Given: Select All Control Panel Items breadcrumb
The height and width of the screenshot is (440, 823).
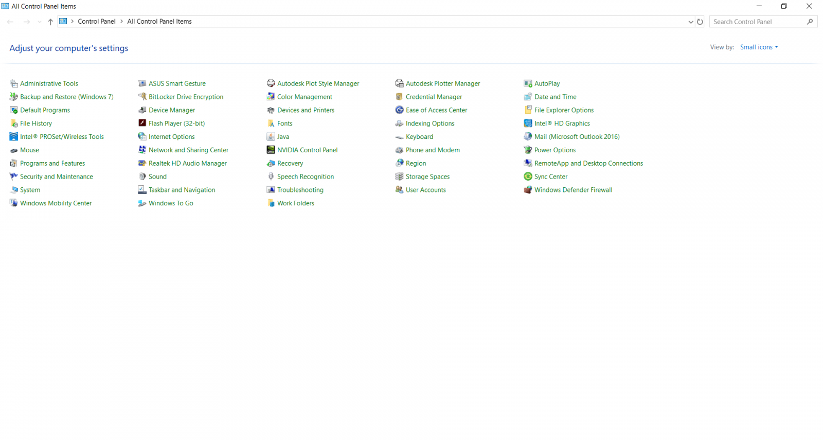Looking at the screenshot, I should point(159,22).
